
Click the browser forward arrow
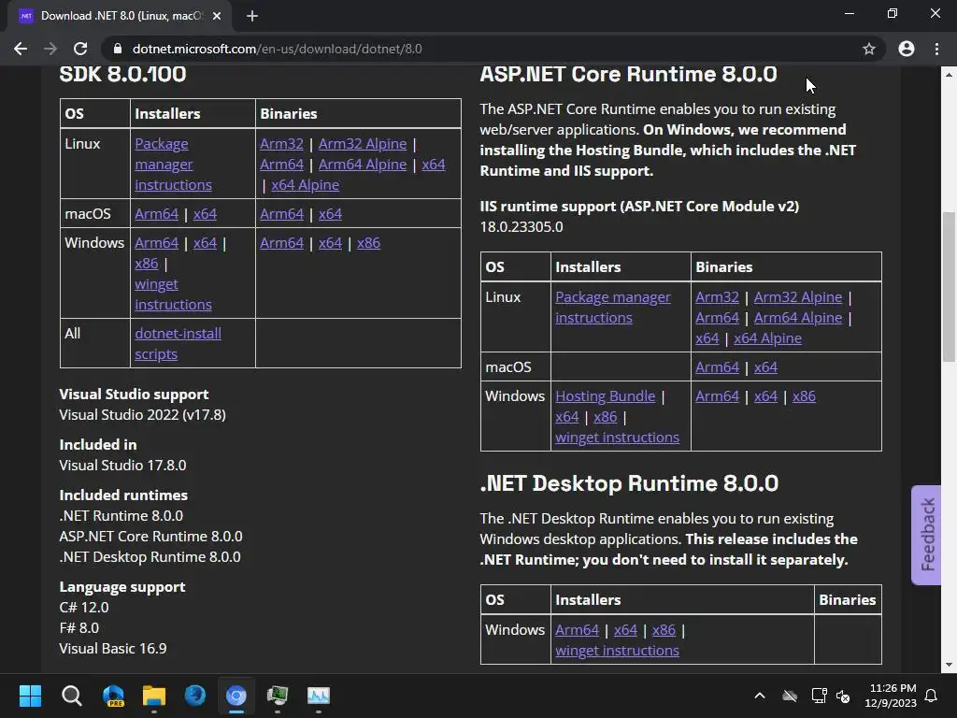pos(50,49)
